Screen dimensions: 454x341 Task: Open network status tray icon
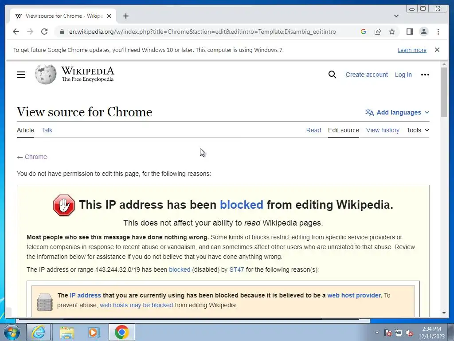coord(399,333)
